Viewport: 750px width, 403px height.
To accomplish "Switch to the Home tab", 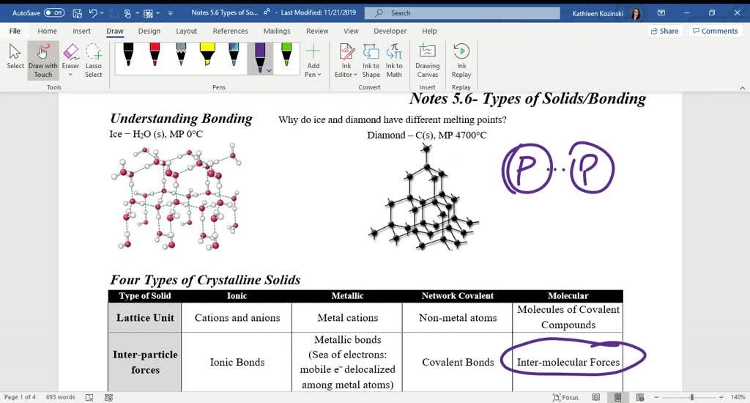I will [48, 31].
